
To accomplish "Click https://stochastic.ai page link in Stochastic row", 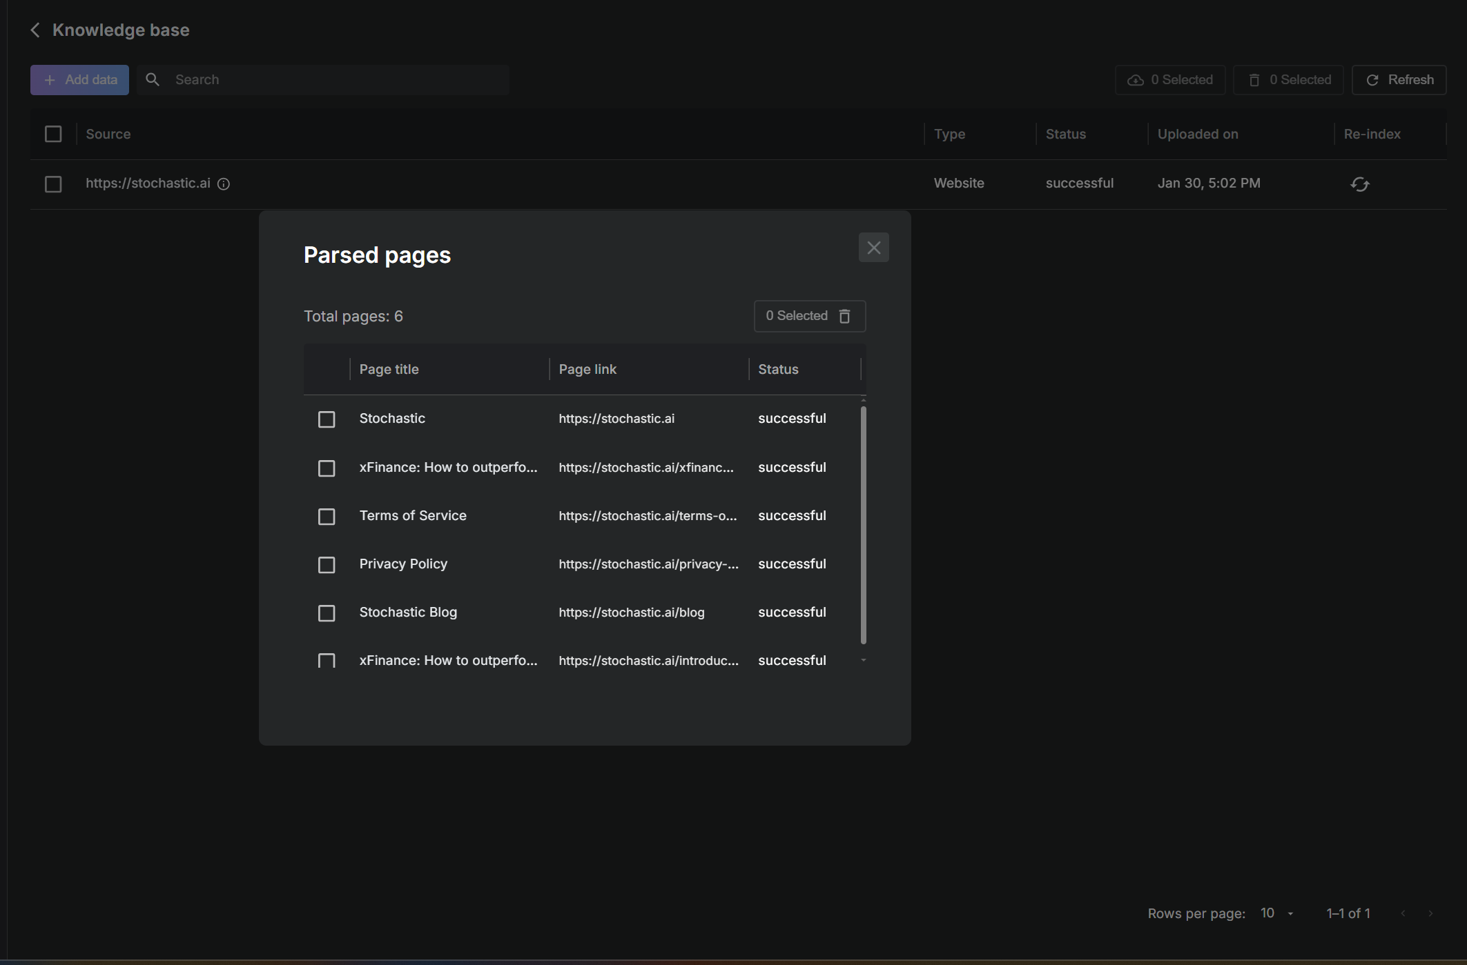I will point(616,419).
